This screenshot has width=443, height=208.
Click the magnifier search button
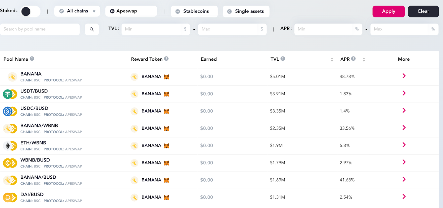[x=92, y=29]
